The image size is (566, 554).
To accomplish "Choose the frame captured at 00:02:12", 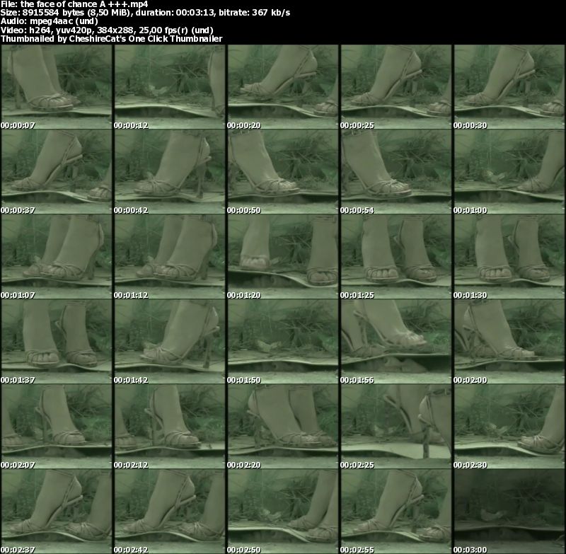I will point(170,426).
